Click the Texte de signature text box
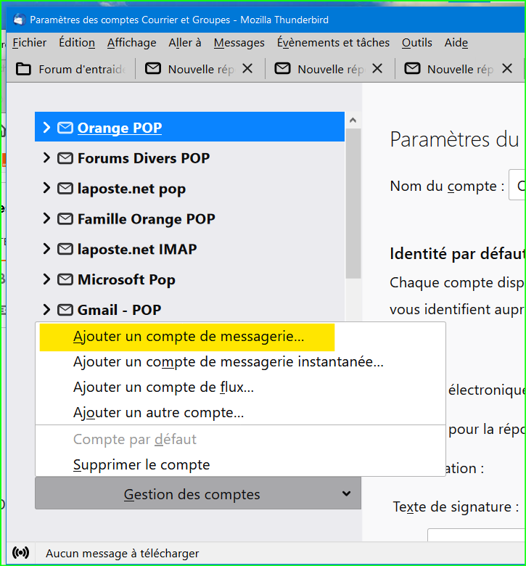The image size is (526, 566). point(476,535)
